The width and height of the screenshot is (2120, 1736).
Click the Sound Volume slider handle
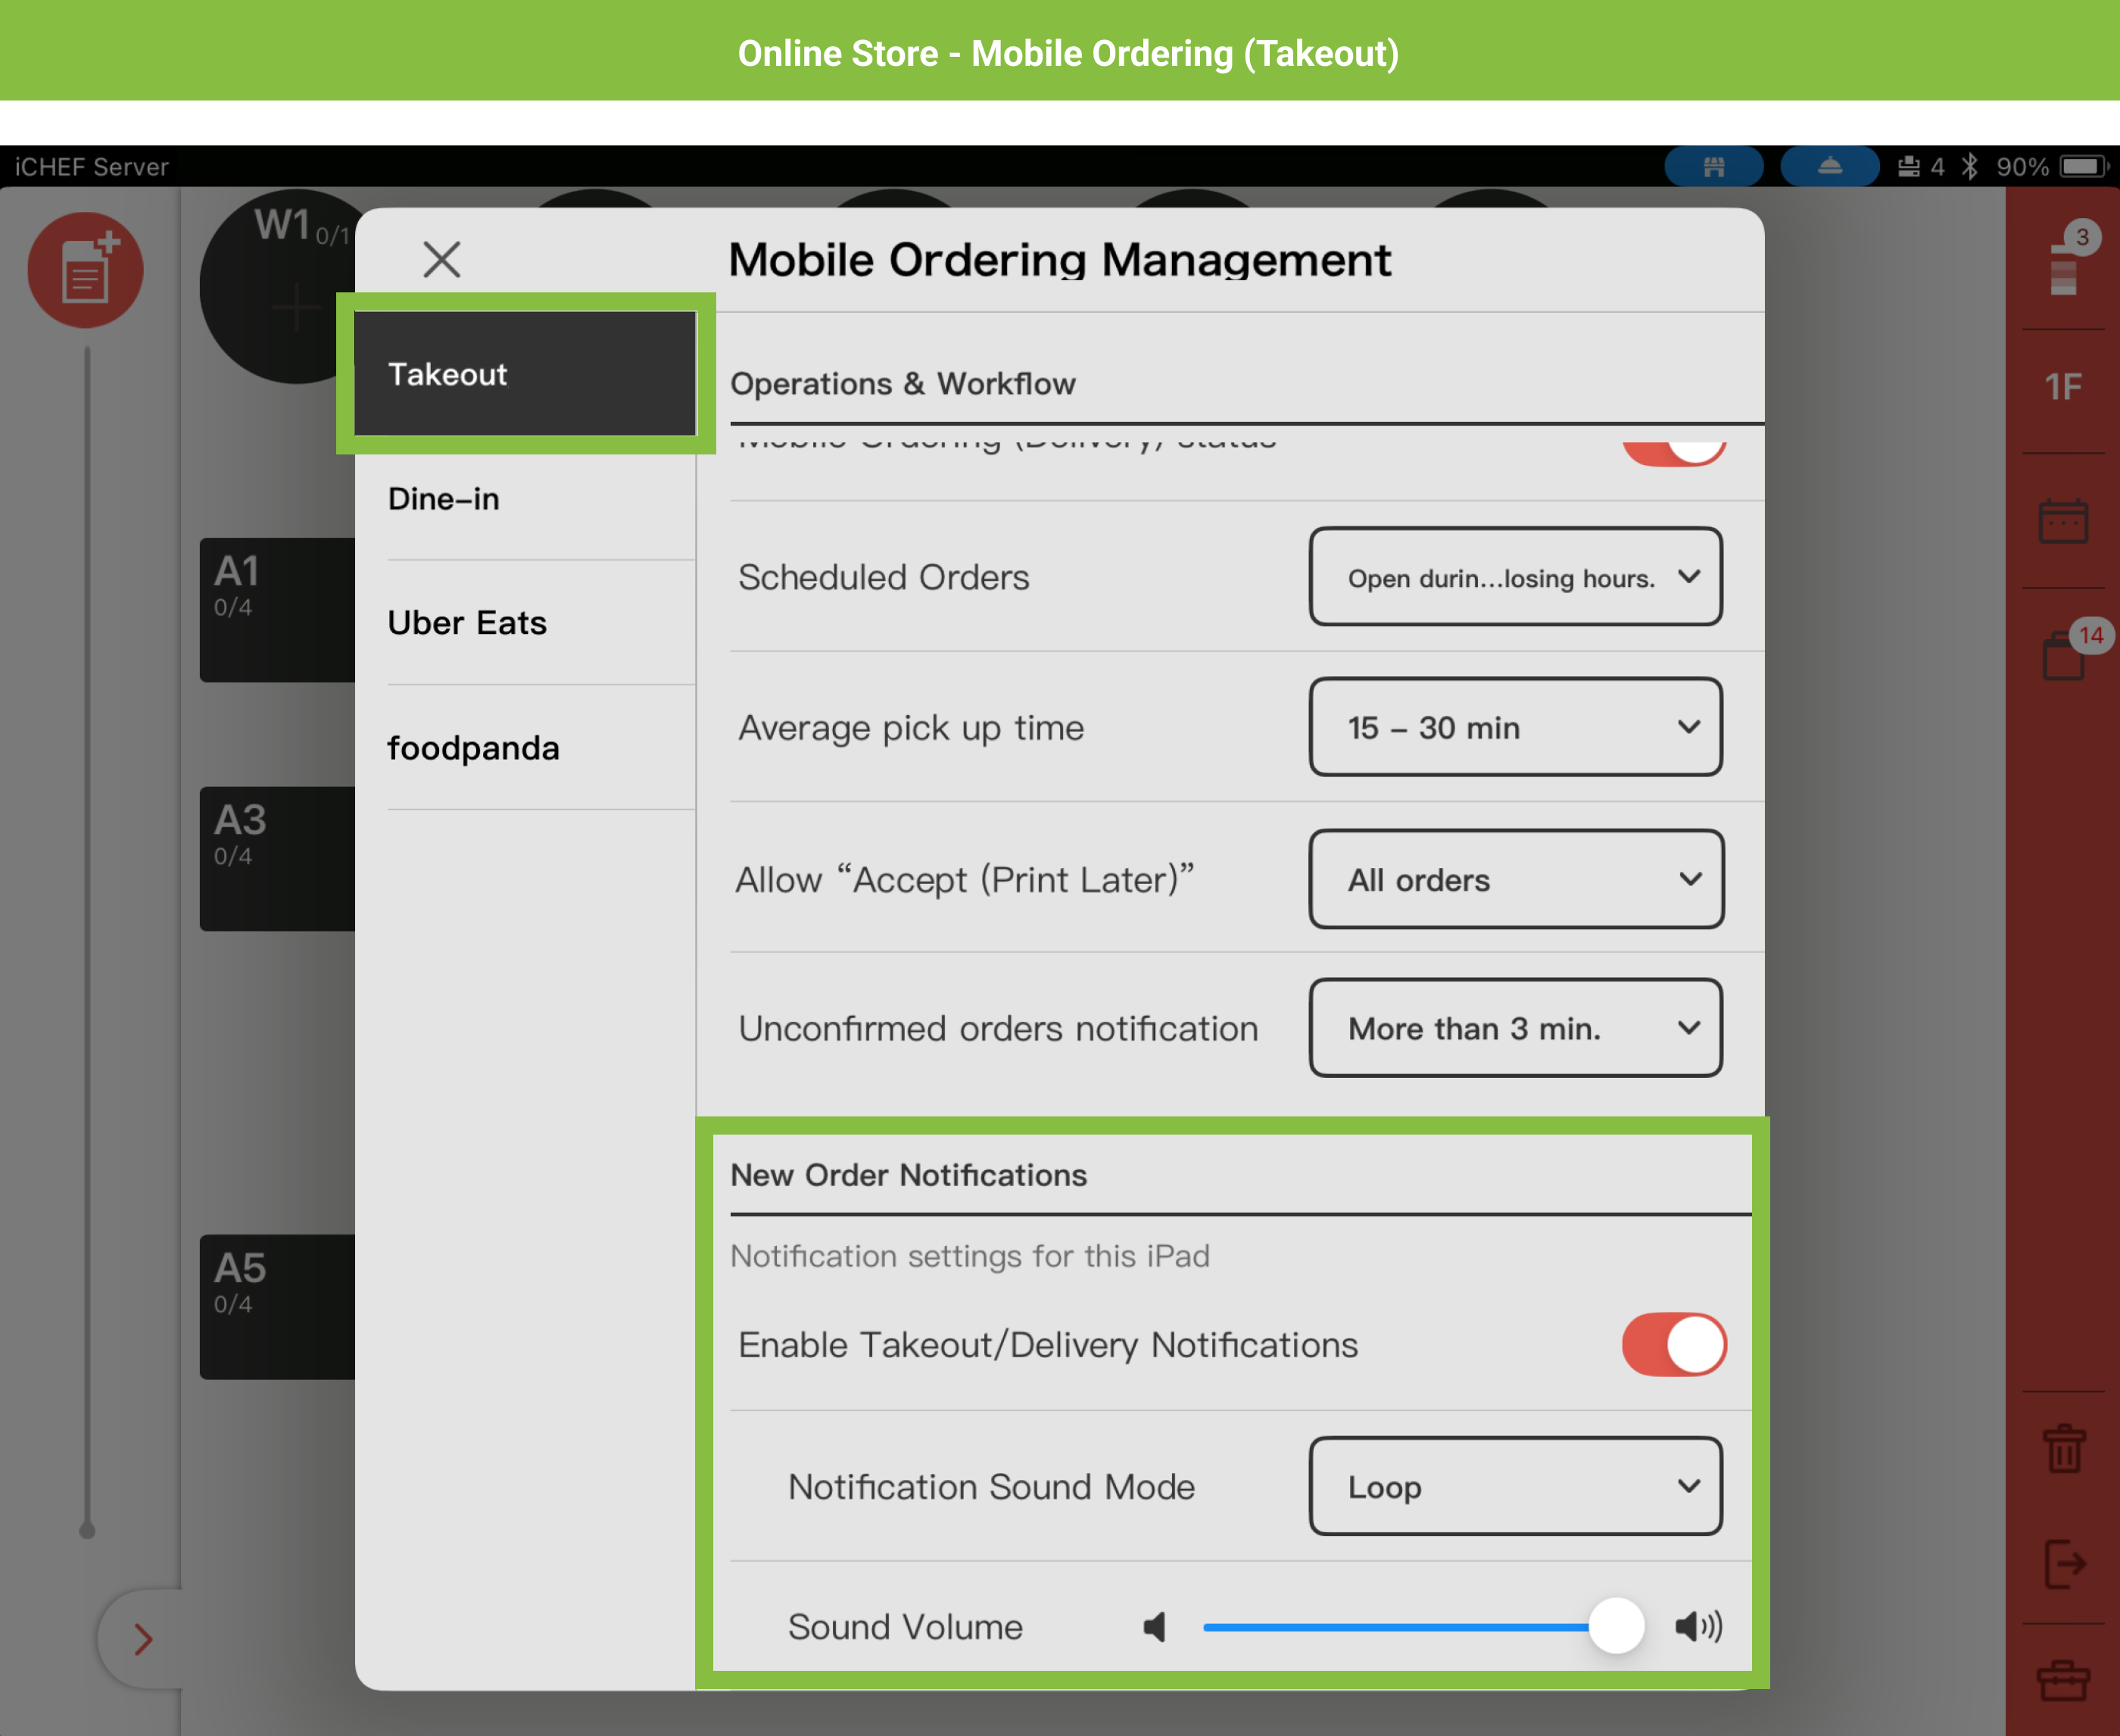[1616, 1626]
